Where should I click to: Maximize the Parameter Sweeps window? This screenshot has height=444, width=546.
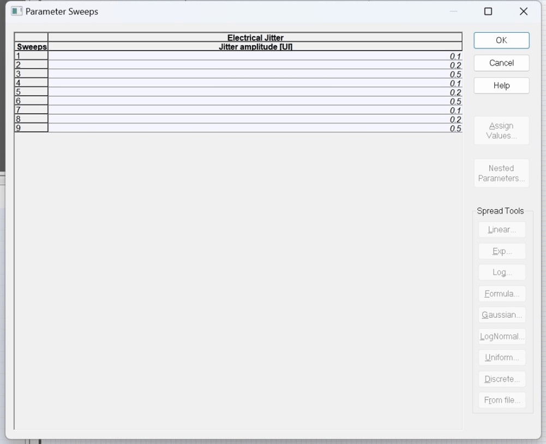488,11
